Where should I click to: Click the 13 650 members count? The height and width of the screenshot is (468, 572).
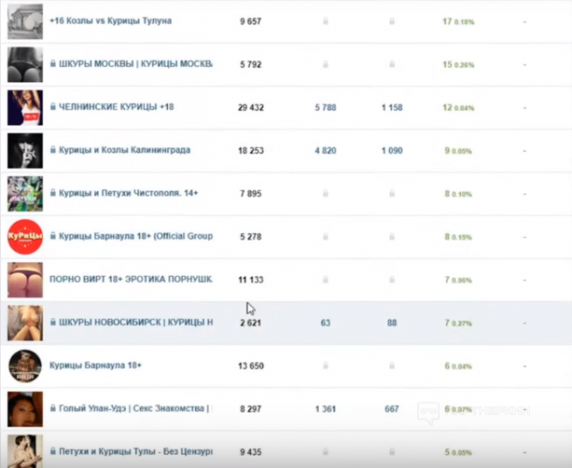click(x=251, y=365)
